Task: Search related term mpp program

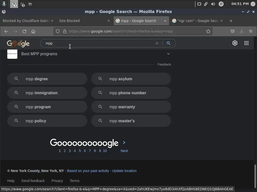Action: [47, 107]
